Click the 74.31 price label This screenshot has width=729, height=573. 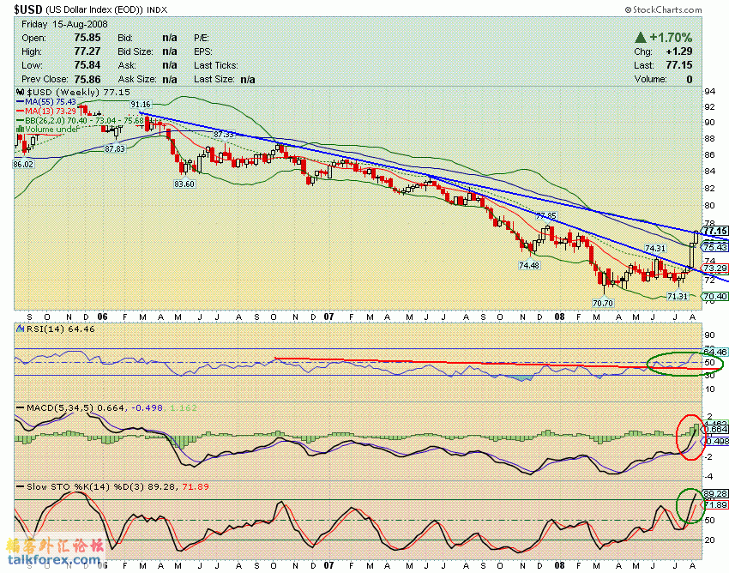655,249
